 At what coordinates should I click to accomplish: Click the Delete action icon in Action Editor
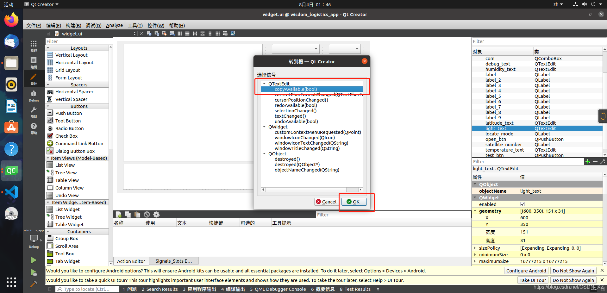click(147, 215)
